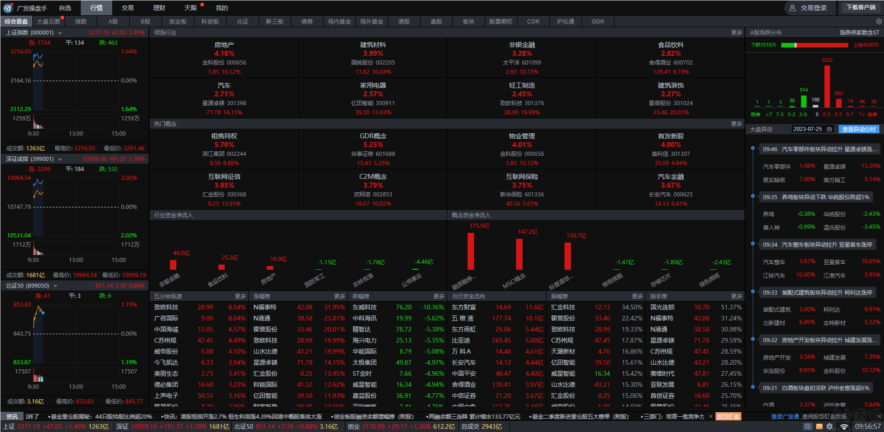Select 东威科技 row in 跌幅榜
Screen dimensions: 884x432
[398, 308]
